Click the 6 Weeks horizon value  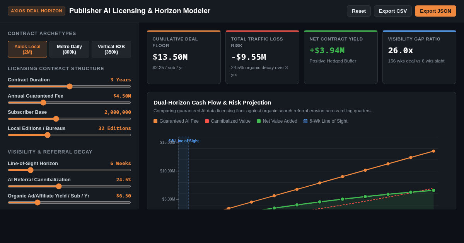[121, 164]
